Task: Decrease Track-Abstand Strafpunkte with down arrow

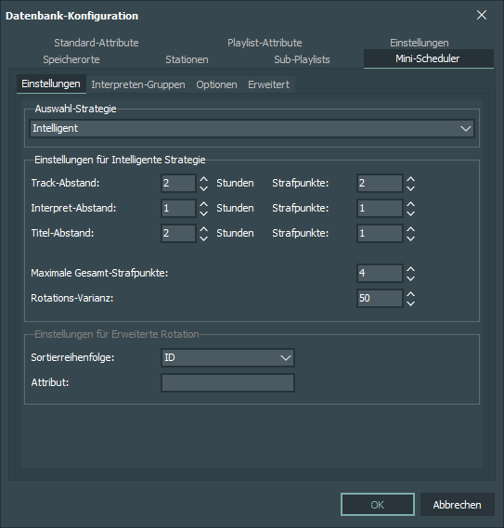Action: (410, 188)
